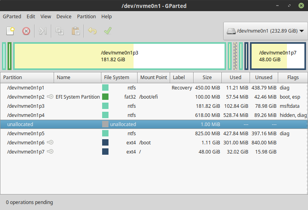The width and height of the screenshot is (308, 210).
Task: Click the Apply all operations checkmark
Action: click(x=108, y=31)
